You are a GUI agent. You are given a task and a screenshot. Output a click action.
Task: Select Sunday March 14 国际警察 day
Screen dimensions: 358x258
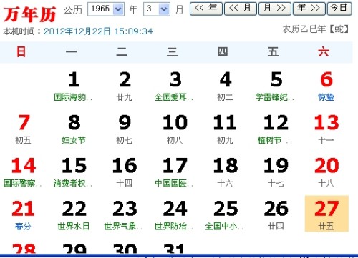coord(24,172)
